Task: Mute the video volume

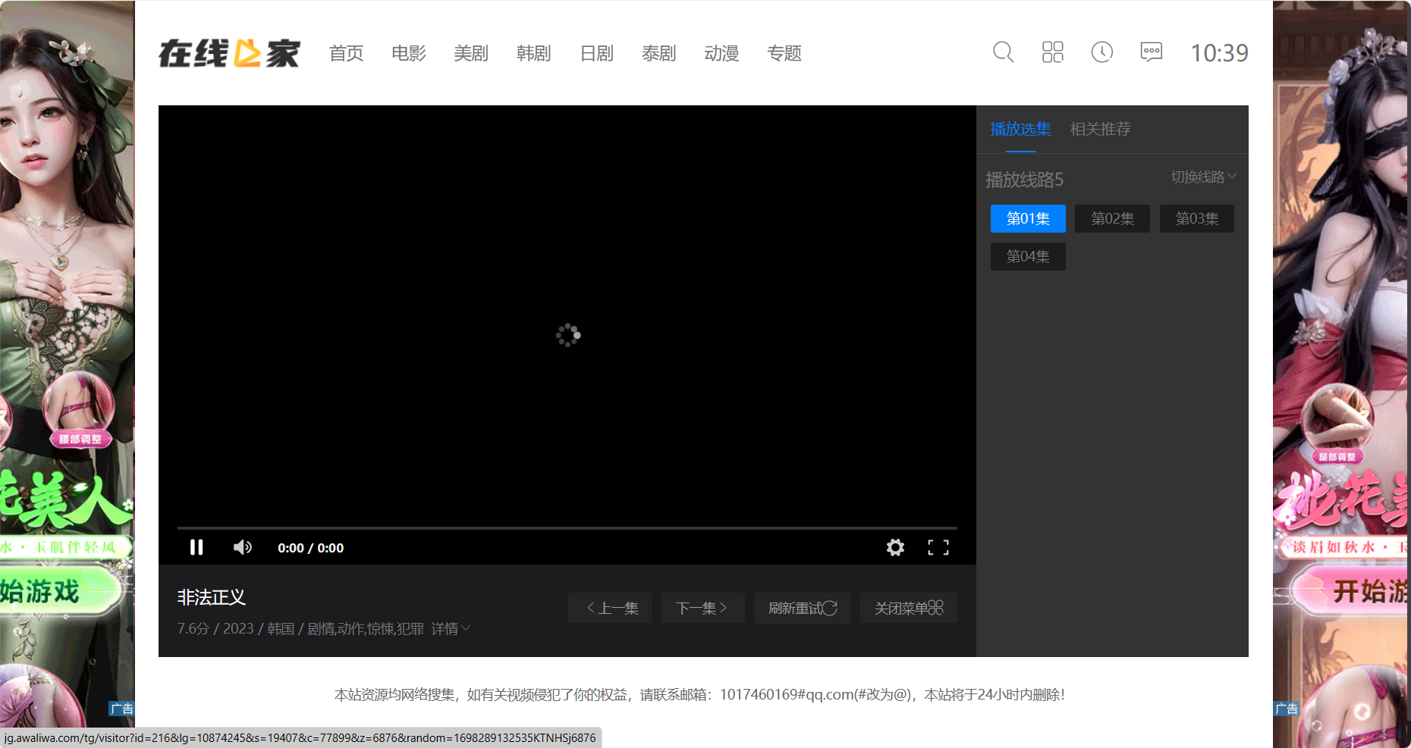Action: [242, 547]
